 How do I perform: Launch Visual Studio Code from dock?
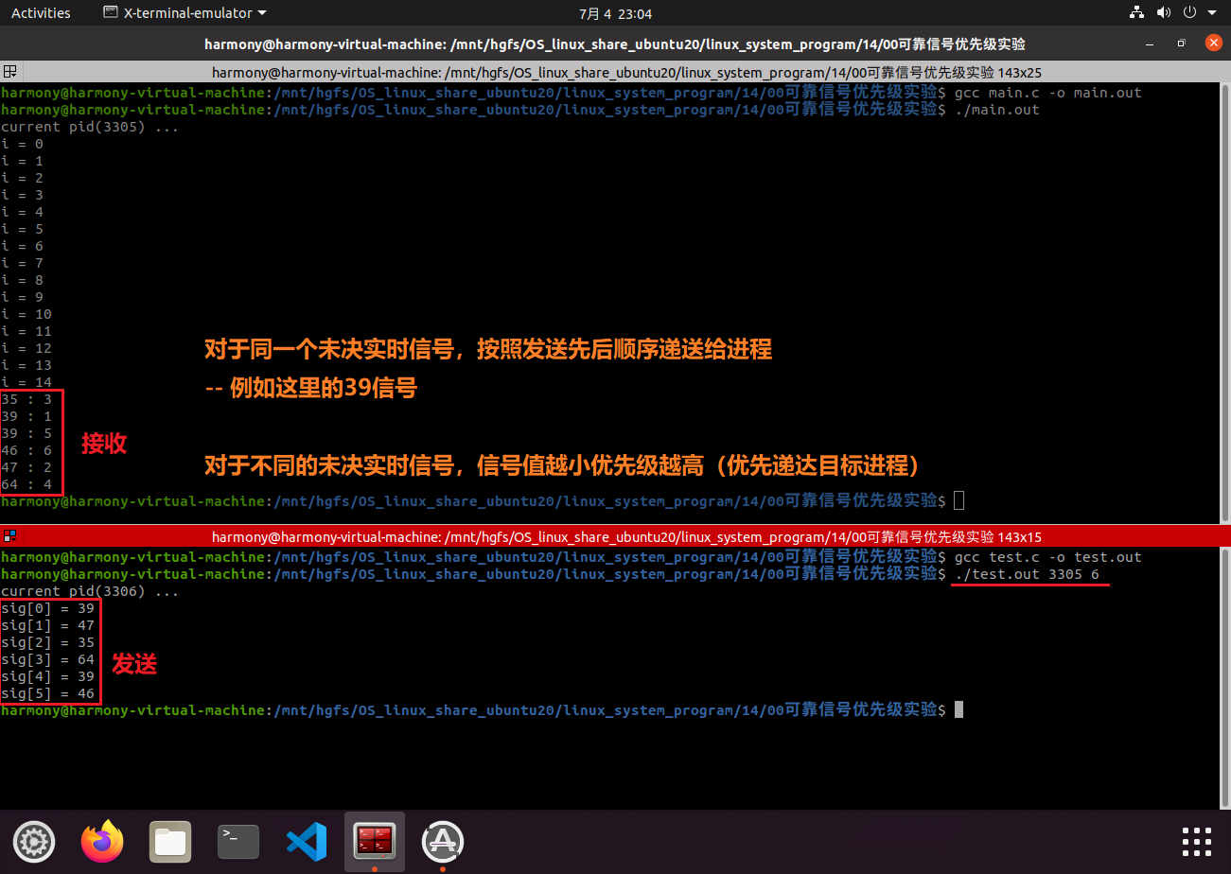coord(307,842)
